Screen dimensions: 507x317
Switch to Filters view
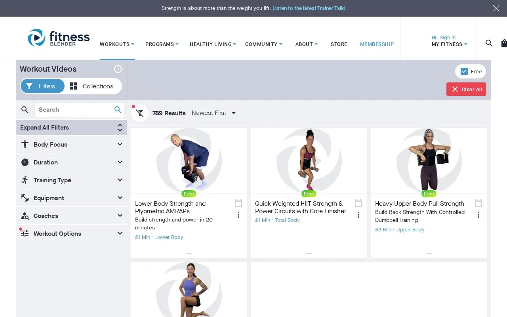point(42,86)
